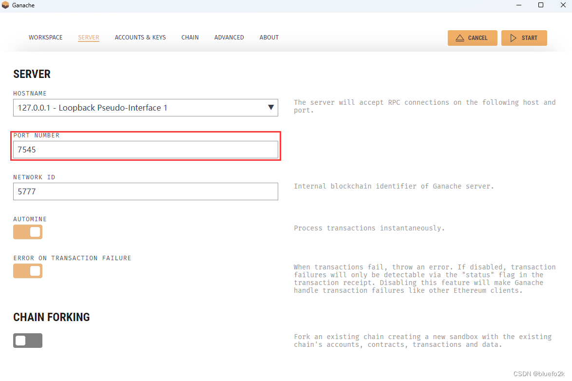Maximize the Ganache window

point(541,5)
